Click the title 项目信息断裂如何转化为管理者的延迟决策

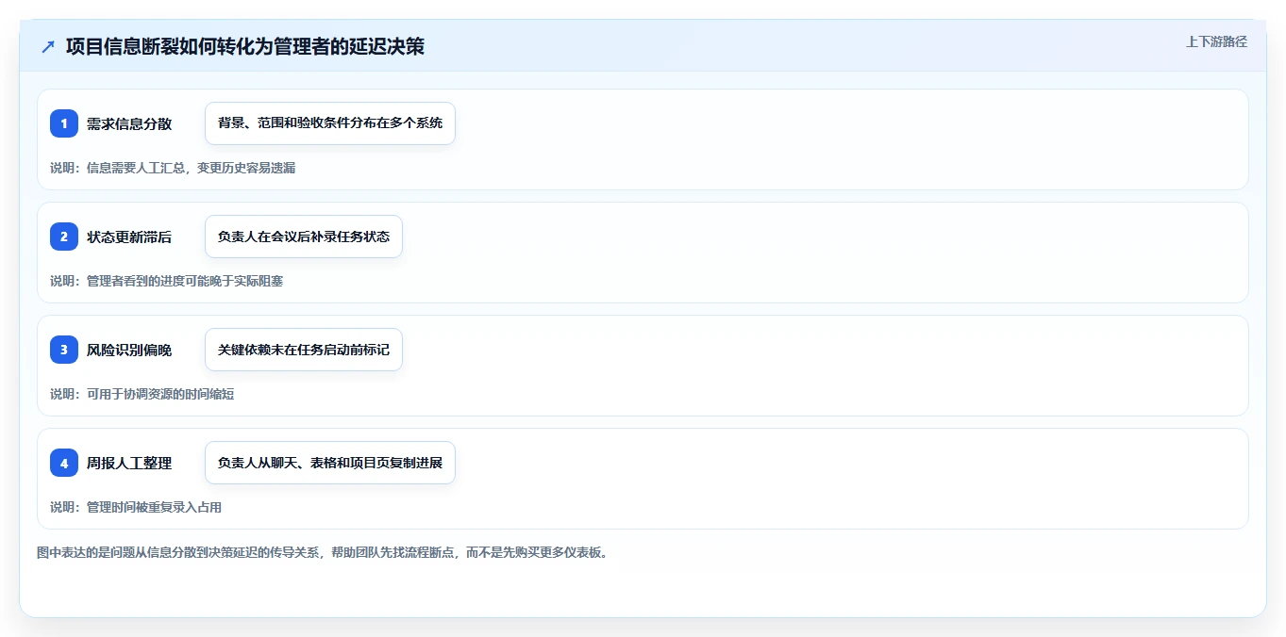coord(245,46)
